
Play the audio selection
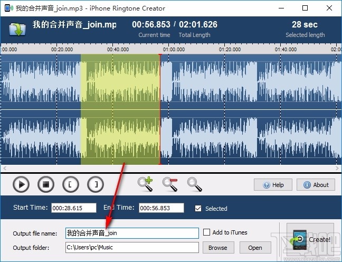[x=21, y=185]
